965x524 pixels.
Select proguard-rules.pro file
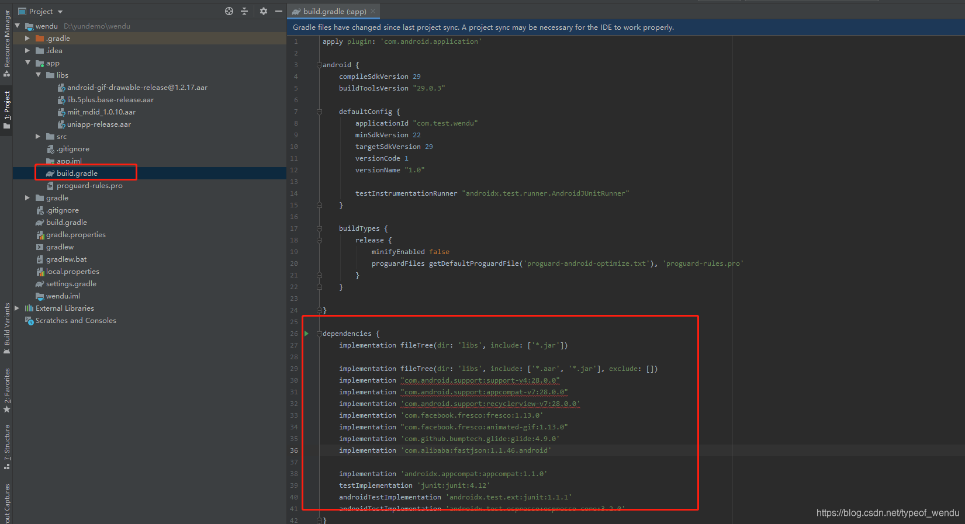coord(89,185)
